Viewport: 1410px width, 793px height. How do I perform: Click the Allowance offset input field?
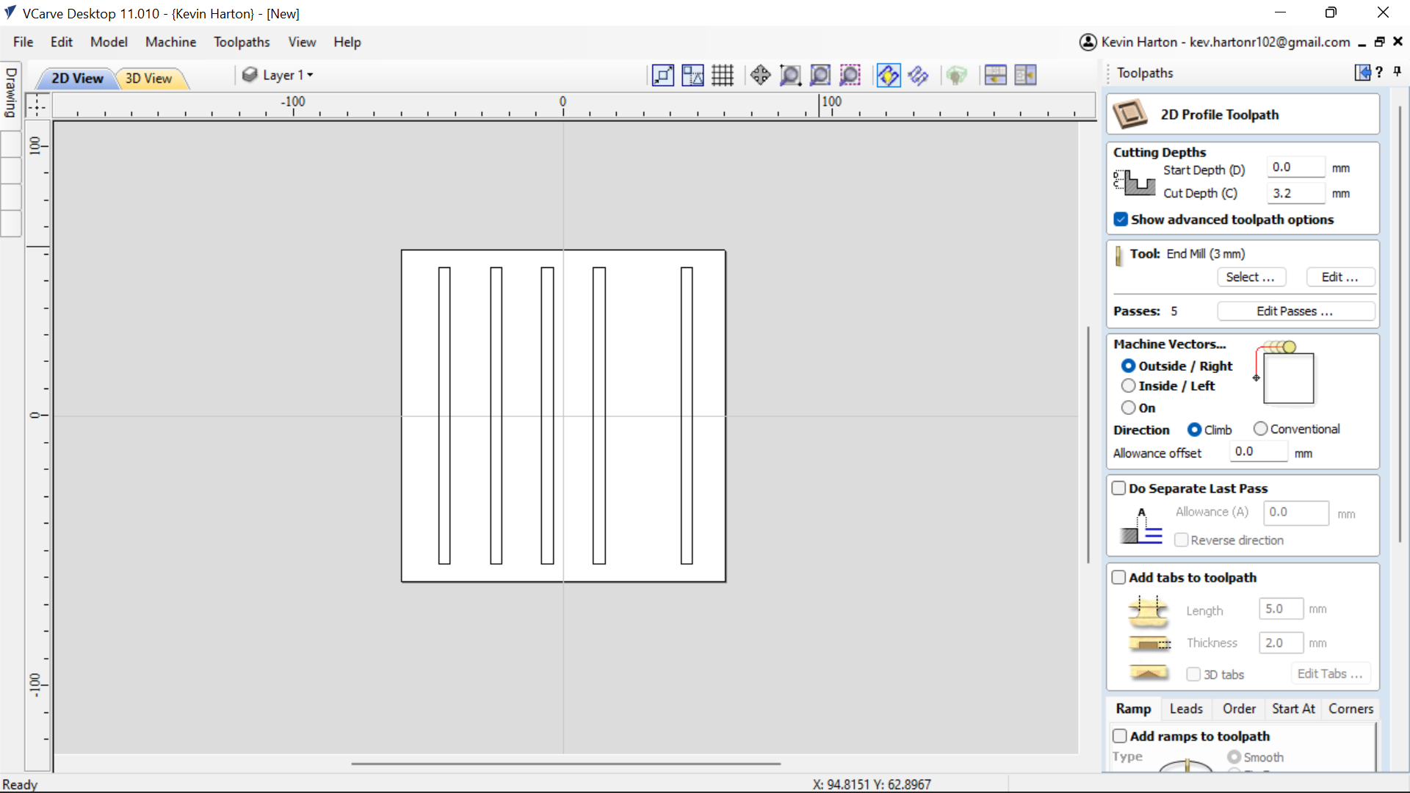1259,452
